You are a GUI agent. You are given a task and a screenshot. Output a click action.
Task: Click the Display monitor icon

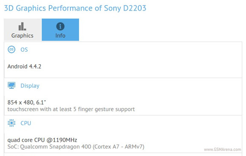pos(11,85)
